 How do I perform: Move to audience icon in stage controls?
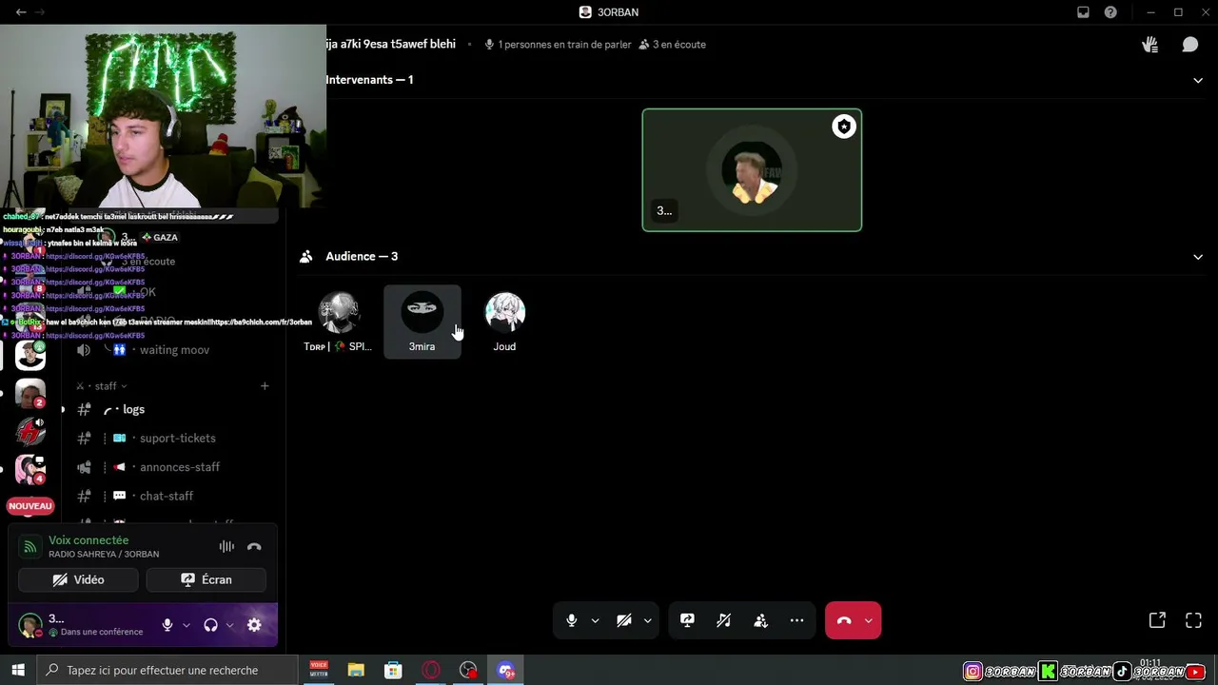pyautogui.click(x=760, y=620)
